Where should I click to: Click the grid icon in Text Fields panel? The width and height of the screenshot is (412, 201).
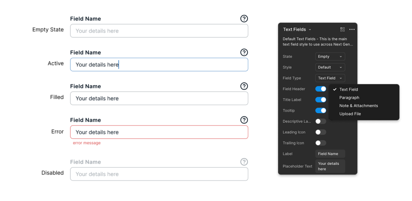click(342, 29)
